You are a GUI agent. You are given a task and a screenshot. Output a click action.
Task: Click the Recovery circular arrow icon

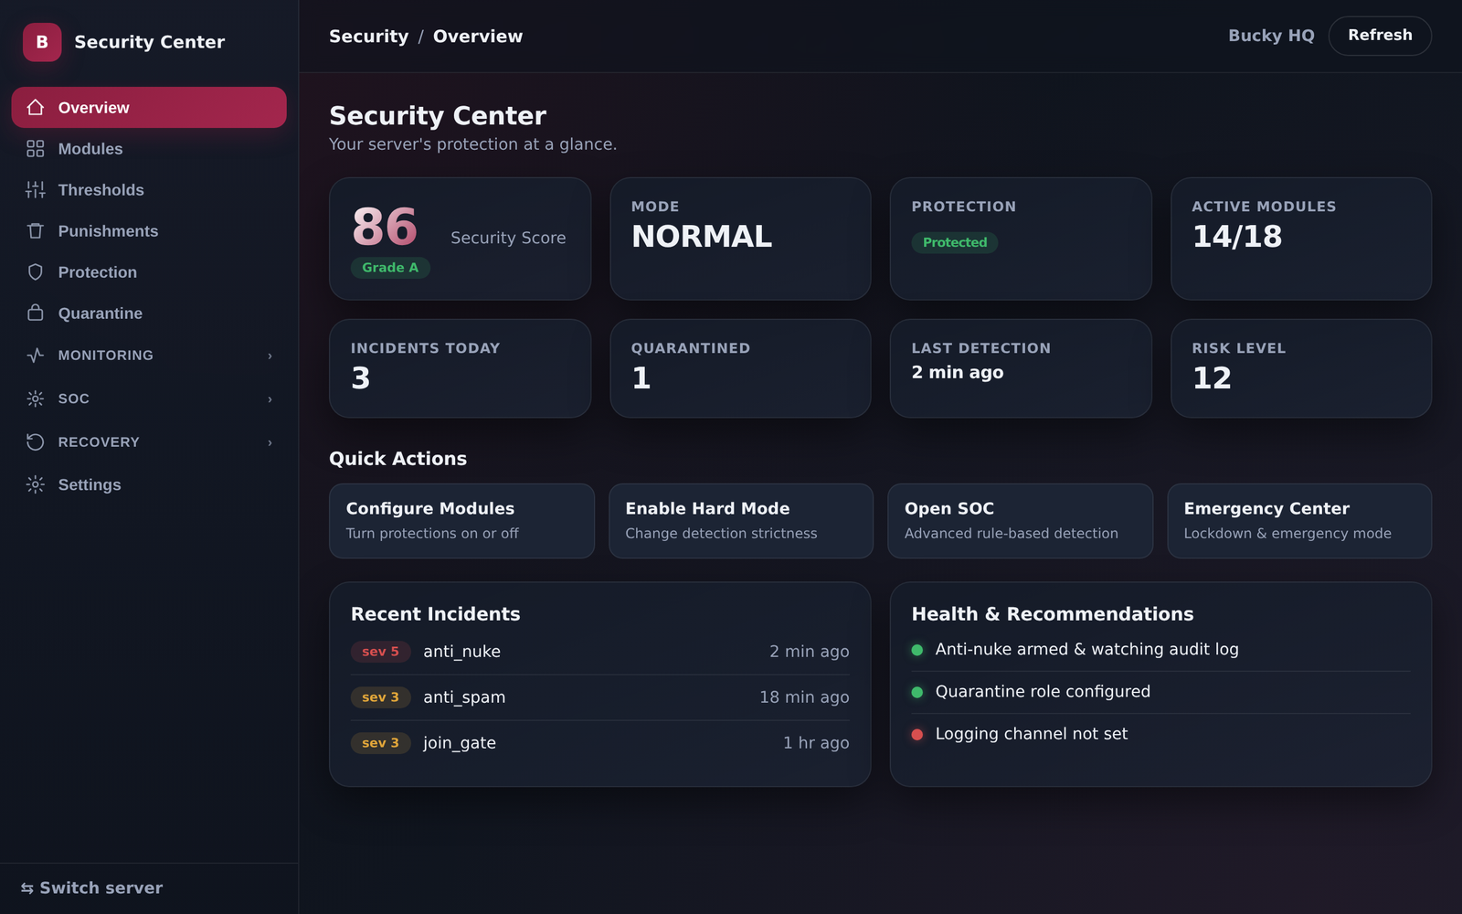pos(36,442)
